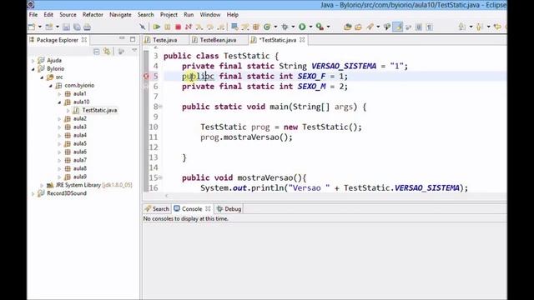Click the green Run button icon
The image size is (534, 300).
click(x=302, y=27)
